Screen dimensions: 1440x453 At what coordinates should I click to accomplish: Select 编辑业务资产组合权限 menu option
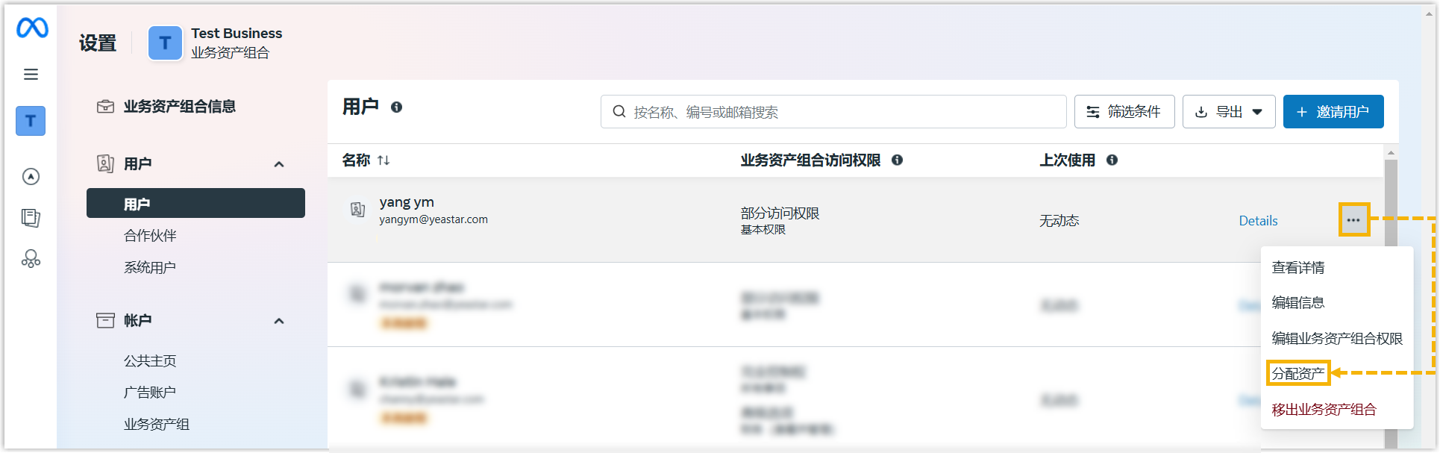pos(1336,338)
